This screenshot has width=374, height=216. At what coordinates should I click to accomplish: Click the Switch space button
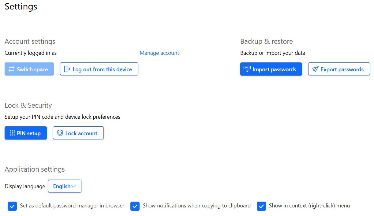[x=29, y=69]
